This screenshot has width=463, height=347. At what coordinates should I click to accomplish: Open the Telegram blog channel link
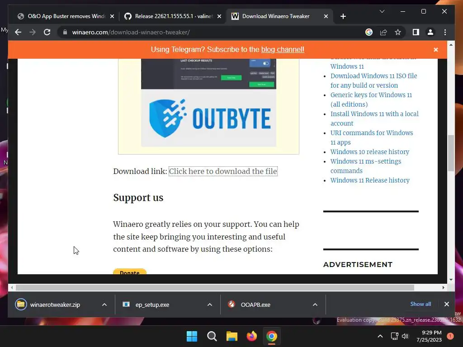[x=283, y=49]
